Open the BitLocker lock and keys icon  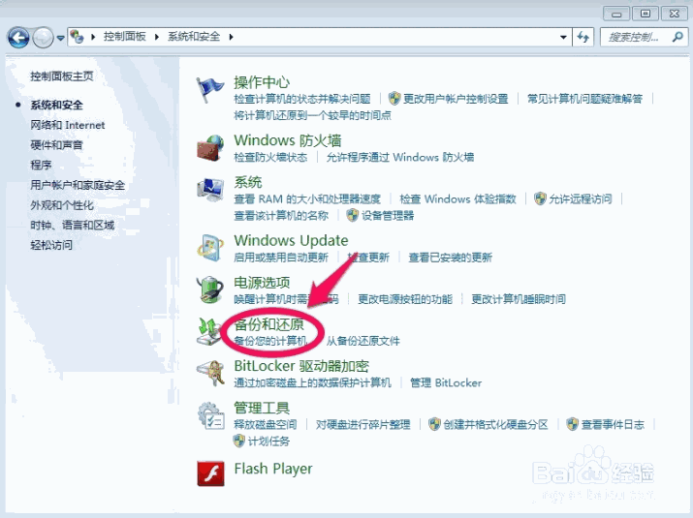click(x=210, y=374)
